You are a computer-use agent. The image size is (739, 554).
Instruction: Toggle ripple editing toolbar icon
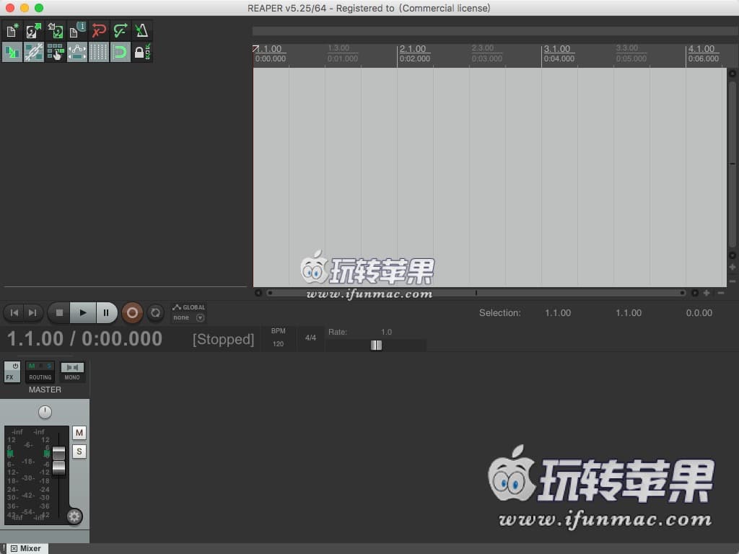coord(55,52)
